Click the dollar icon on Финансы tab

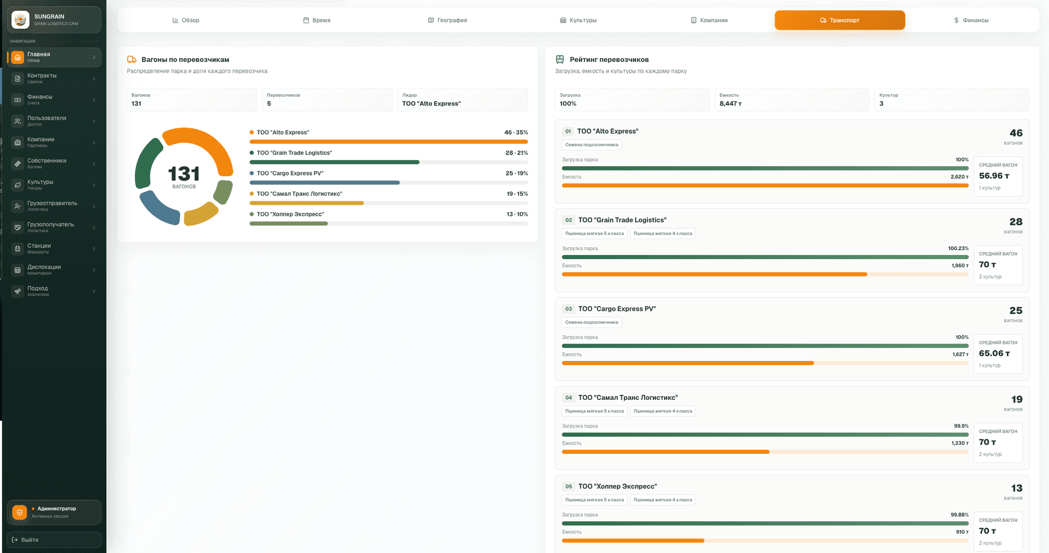pyautogui.click(x=956, y=20)
